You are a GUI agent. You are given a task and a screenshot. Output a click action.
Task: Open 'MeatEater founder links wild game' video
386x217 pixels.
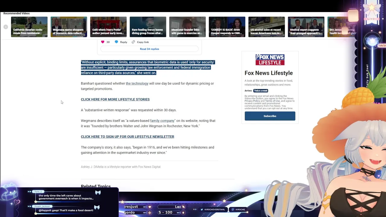[x=187, y=27]
